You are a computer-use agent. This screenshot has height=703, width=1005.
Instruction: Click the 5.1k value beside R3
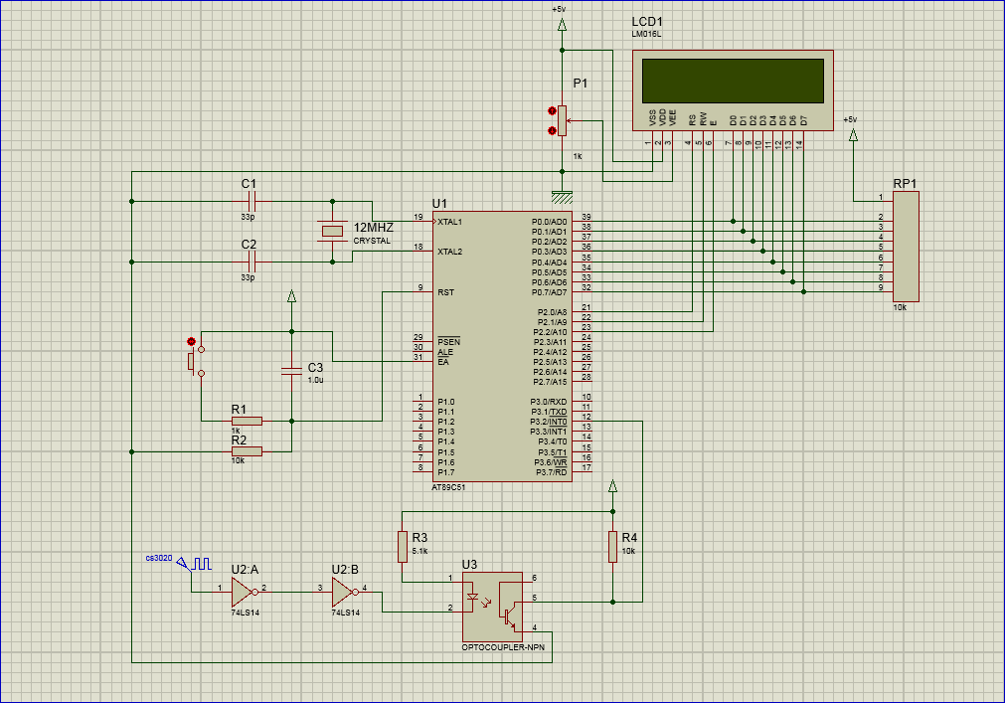click(x=419, y=551)
